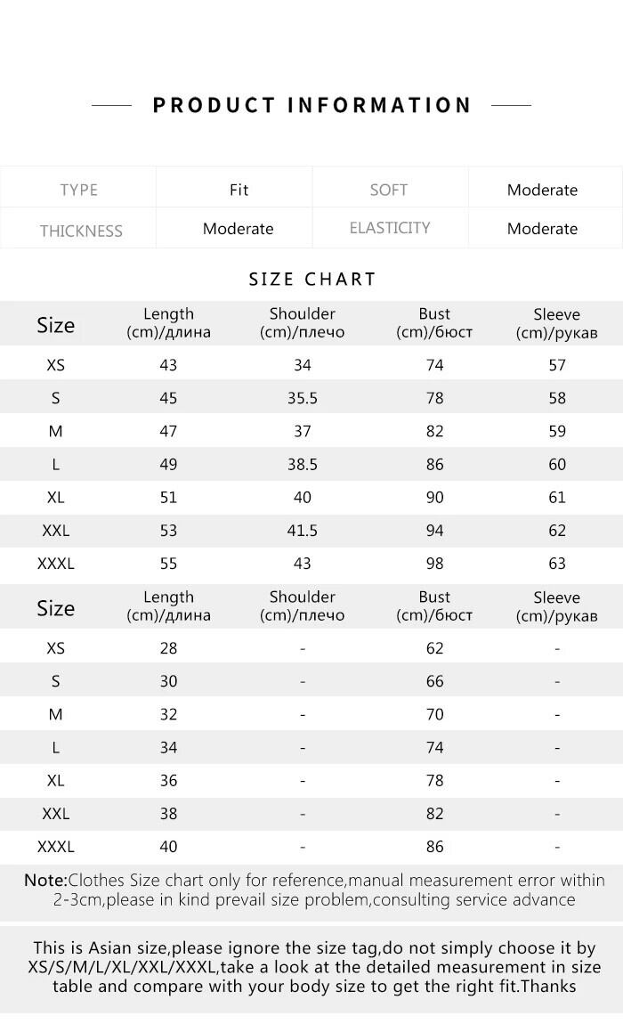Select the TYPE label cell
Viewport: 623px width, 1032px height.
click(x=78, y=190)
